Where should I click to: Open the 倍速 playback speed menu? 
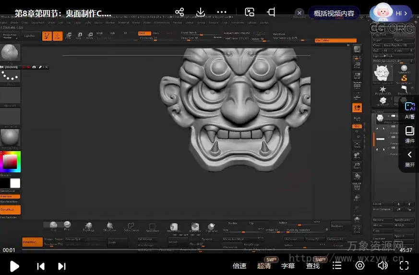[239, 266]
